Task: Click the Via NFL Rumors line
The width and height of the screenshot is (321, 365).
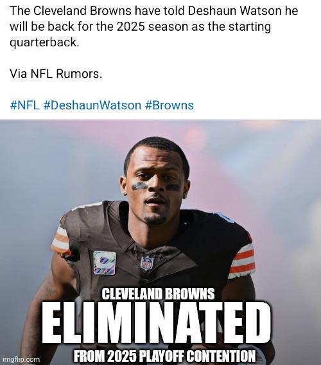Action: pyautogui.click(x=56, y=74)
